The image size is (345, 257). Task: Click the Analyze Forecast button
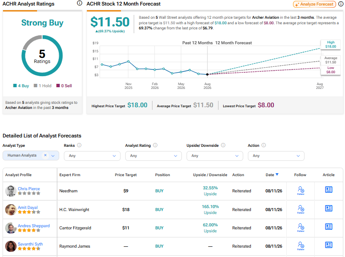(x=314, y=4)
